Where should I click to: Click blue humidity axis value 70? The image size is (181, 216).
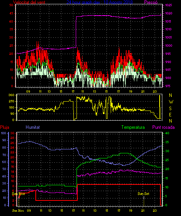pyautogui.click(x=4, y=155)
